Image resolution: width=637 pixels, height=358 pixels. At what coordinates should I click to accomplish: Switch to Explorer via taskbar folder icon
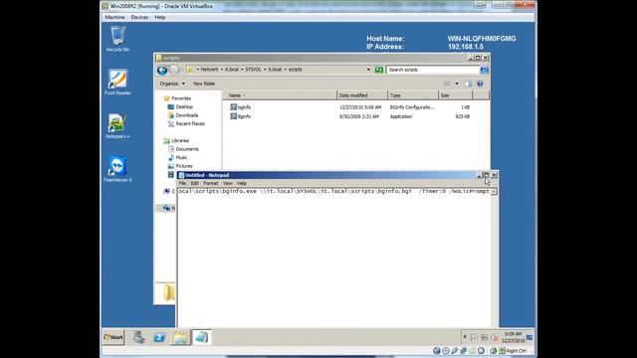181,337
